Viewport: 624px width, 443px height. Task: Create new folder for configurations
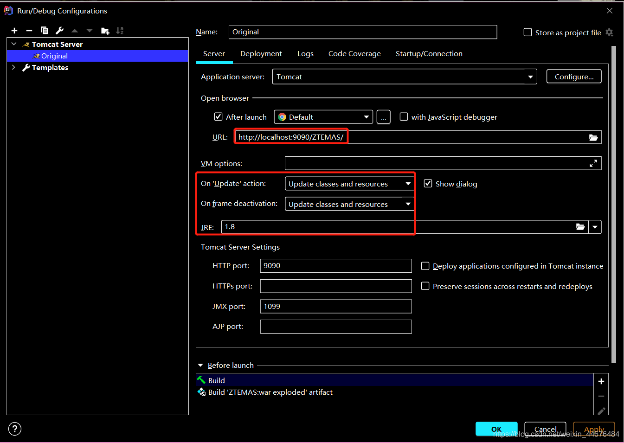[x=105, y=31]
